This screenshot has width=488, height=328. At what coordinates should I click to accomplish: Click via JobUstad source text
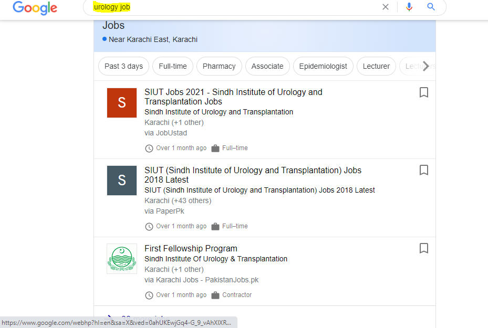(165, 133)
